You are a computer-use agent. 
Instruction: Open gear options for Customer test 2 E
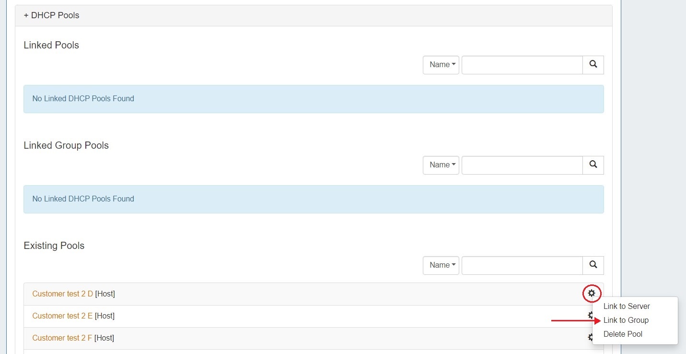[x=590, y=315]
